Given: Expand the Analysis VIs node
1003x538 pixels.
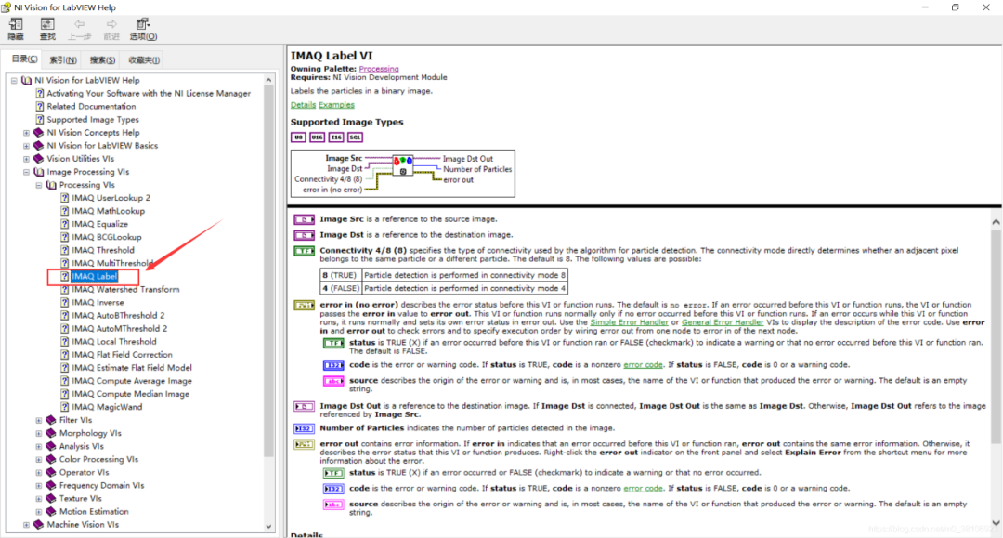Looking at the screenshot, I should pyautogui.click(x=39, y=447).
